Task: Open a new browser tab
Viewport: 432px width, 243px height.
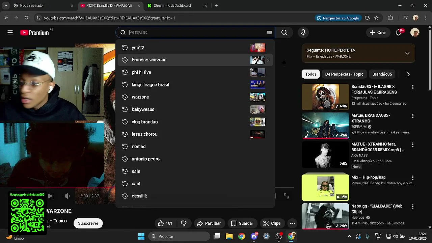Action: pyautogui.click(x=216, y=6)
